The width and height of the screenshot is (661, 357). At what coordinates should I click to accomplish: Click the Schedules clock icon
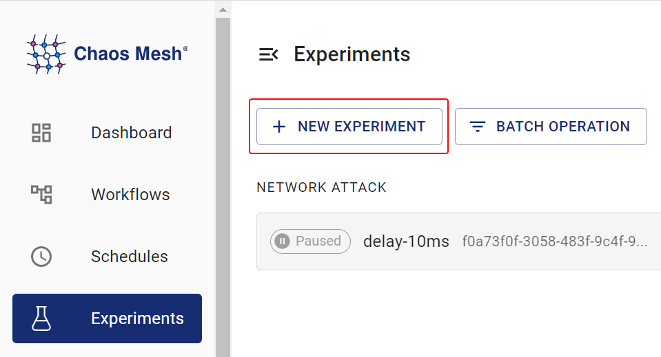(41, 257)
